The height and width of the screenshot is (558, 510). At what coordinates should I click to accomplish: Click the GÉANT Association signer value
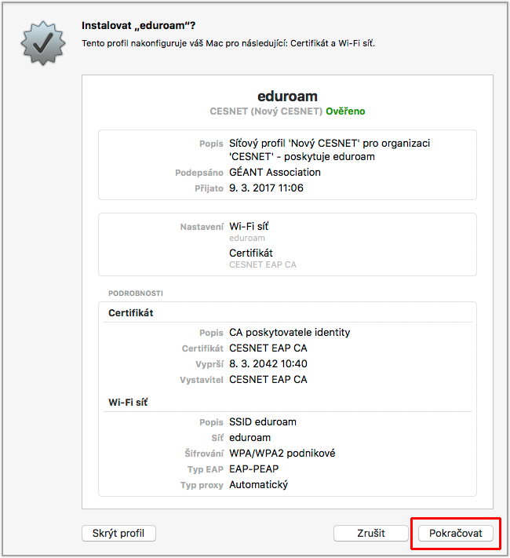coord(275,172)
